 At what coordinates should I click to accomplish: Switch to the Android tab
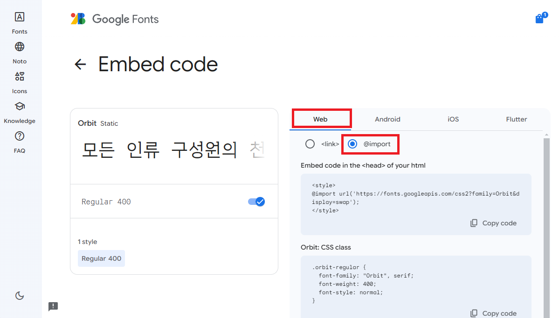pos(387,119)
